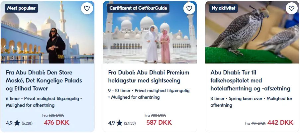Open 'Abu Dhabi: Tur til falkehospitalet' title link
This screenshot has height=133, width=300.
[250, 80]
